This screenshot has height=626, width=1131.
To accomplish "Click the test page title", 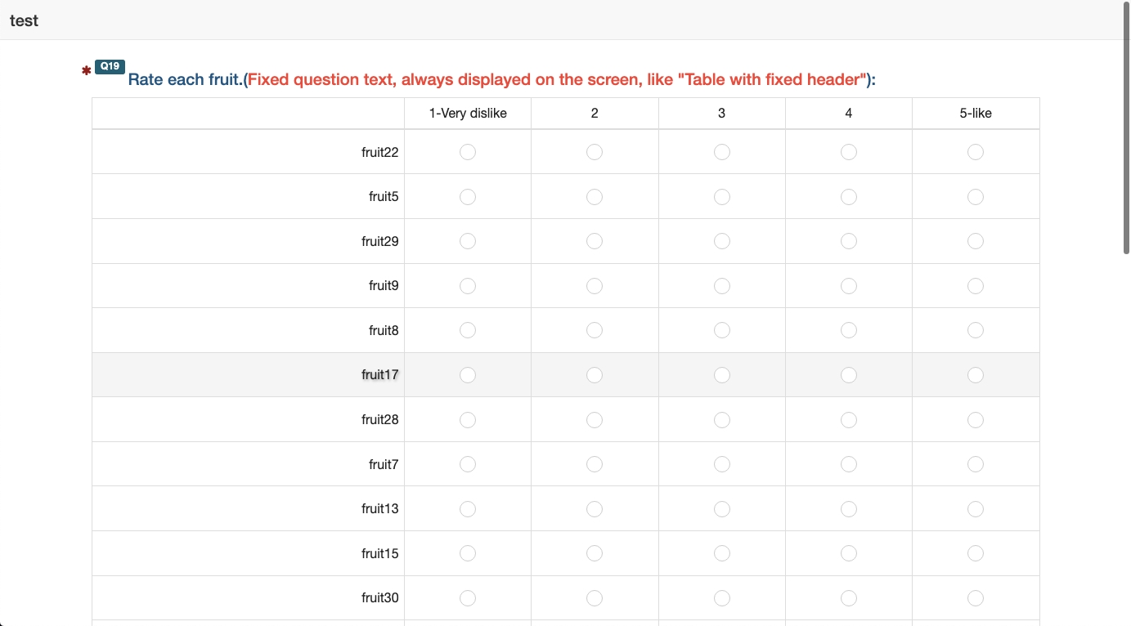I will tap(25, 20).
